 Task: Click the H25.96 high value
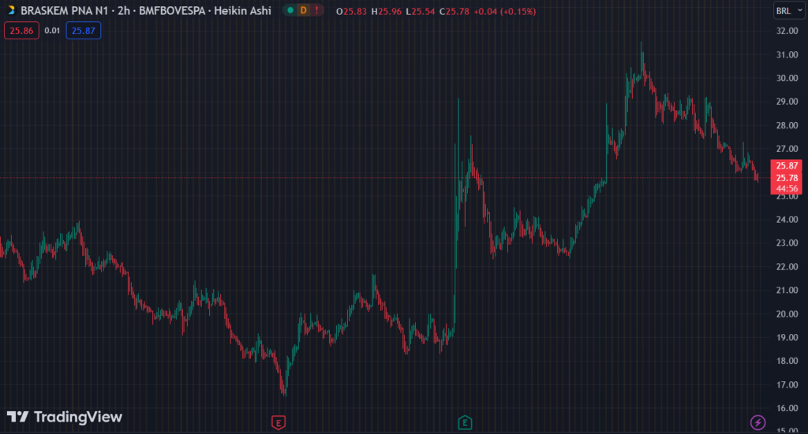coord(387,11)
